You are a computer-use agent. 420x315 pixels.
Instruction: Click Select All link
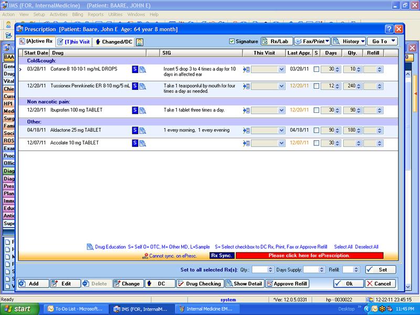pyautogui.click(x=343, y=247)
